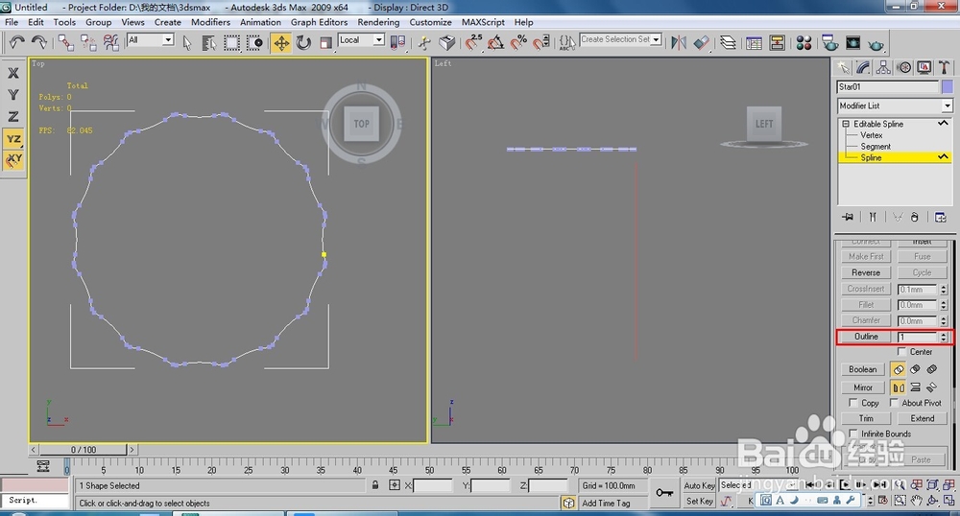Click the Outline button
Screen dimensions: 960x516
[866, 337]
